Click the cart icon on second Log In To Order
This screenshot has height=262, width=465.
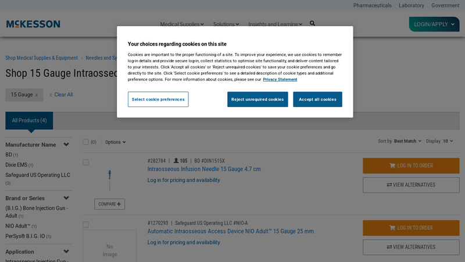392,228
